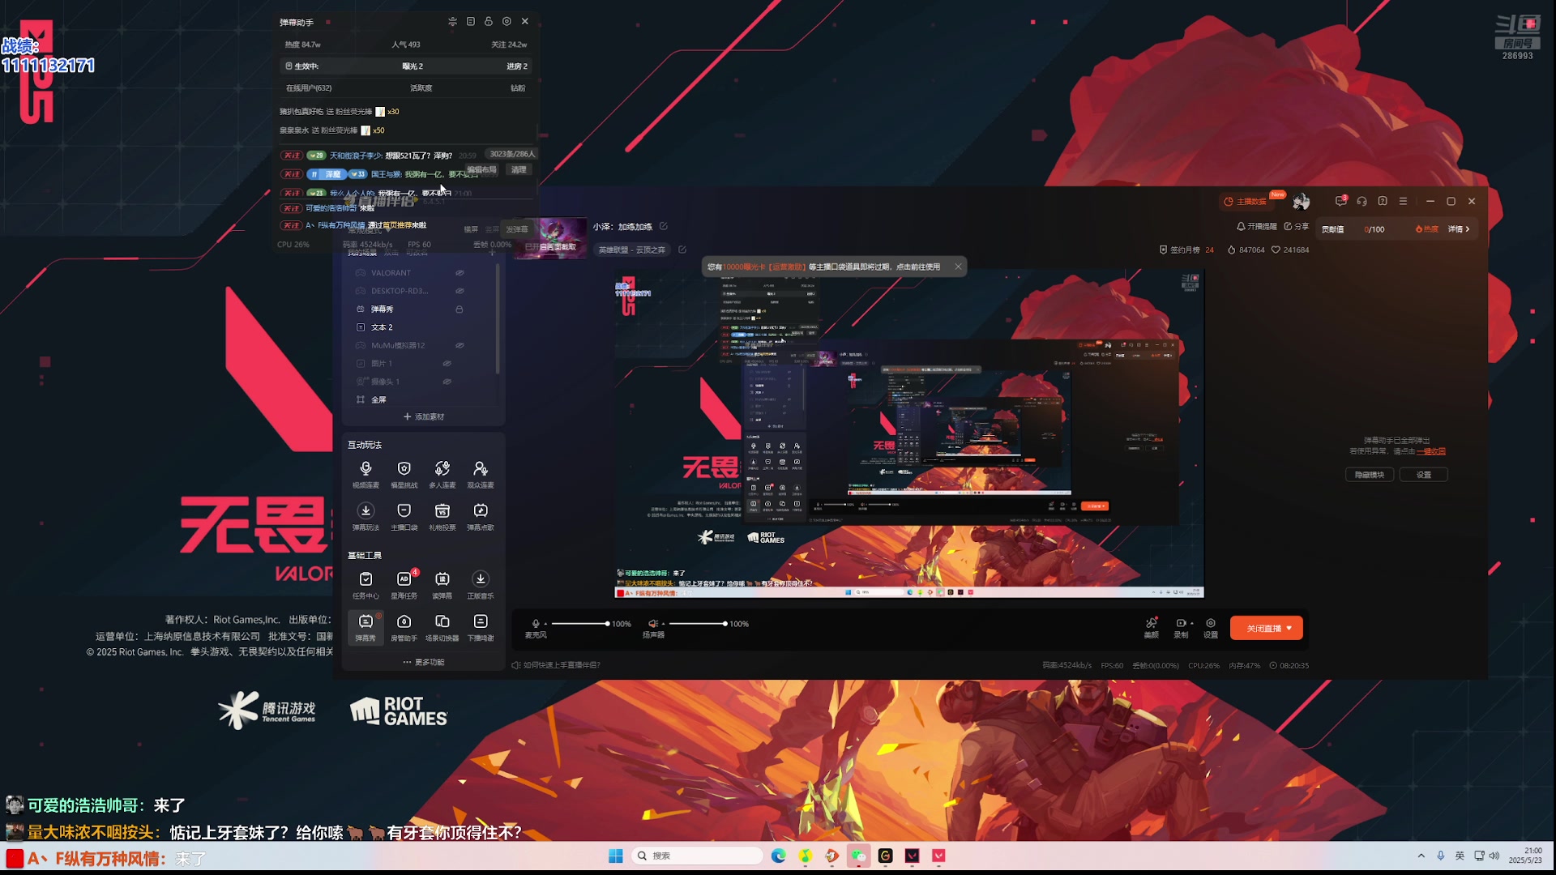Toggle visibility of DESKTOP-RD3 source
1556x875 pixels.
click(x=460, y=291)
